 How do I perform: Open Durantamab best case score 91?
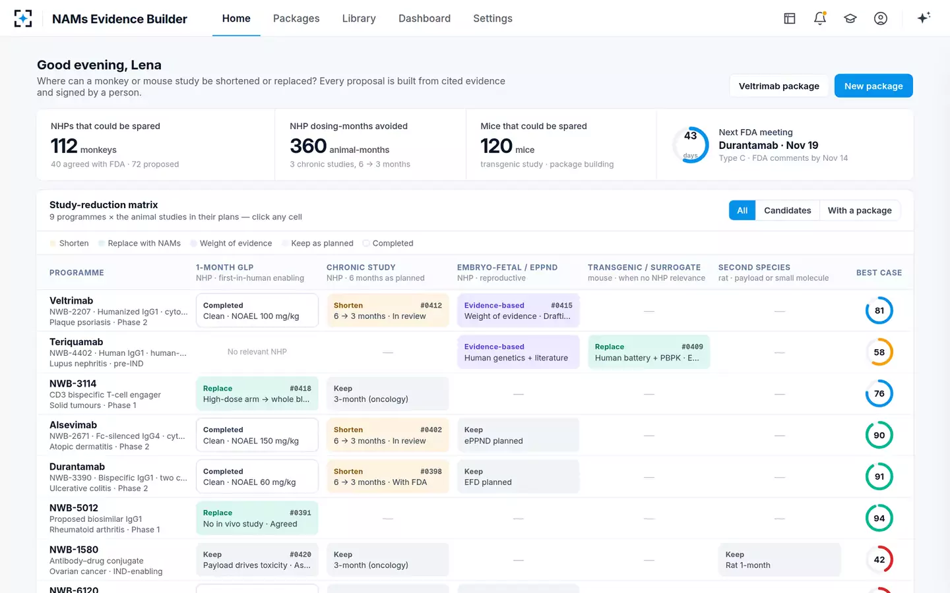click(x=879, y=476)
